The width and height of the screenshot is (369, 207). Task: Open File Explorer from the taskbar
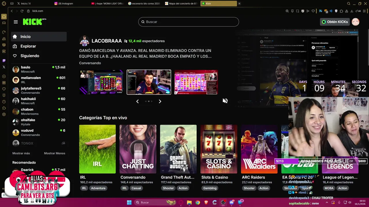(x=189, y=202)
